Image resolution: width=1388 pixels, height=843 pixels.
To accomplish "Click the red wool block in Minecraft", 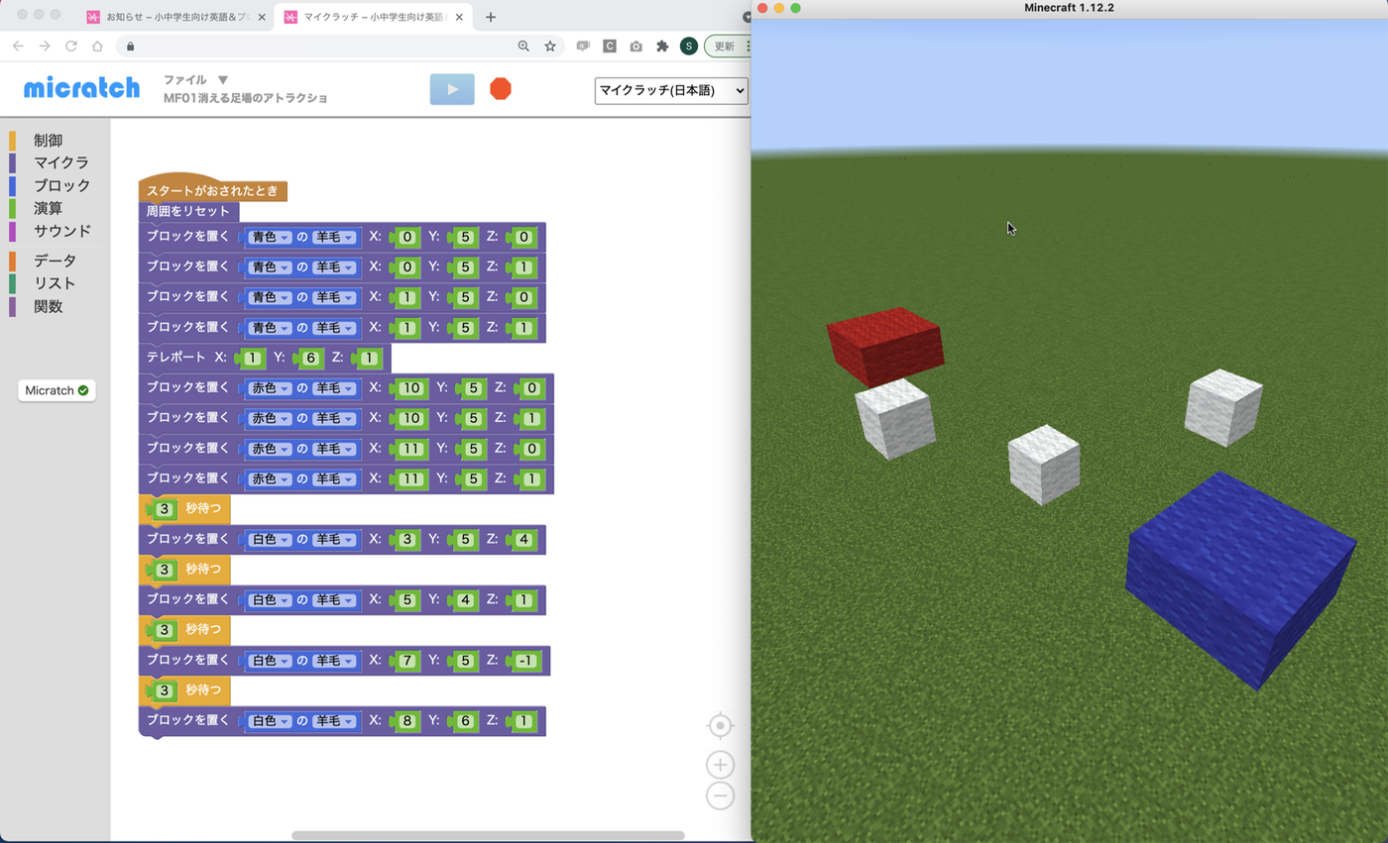I will coord(885,346).
